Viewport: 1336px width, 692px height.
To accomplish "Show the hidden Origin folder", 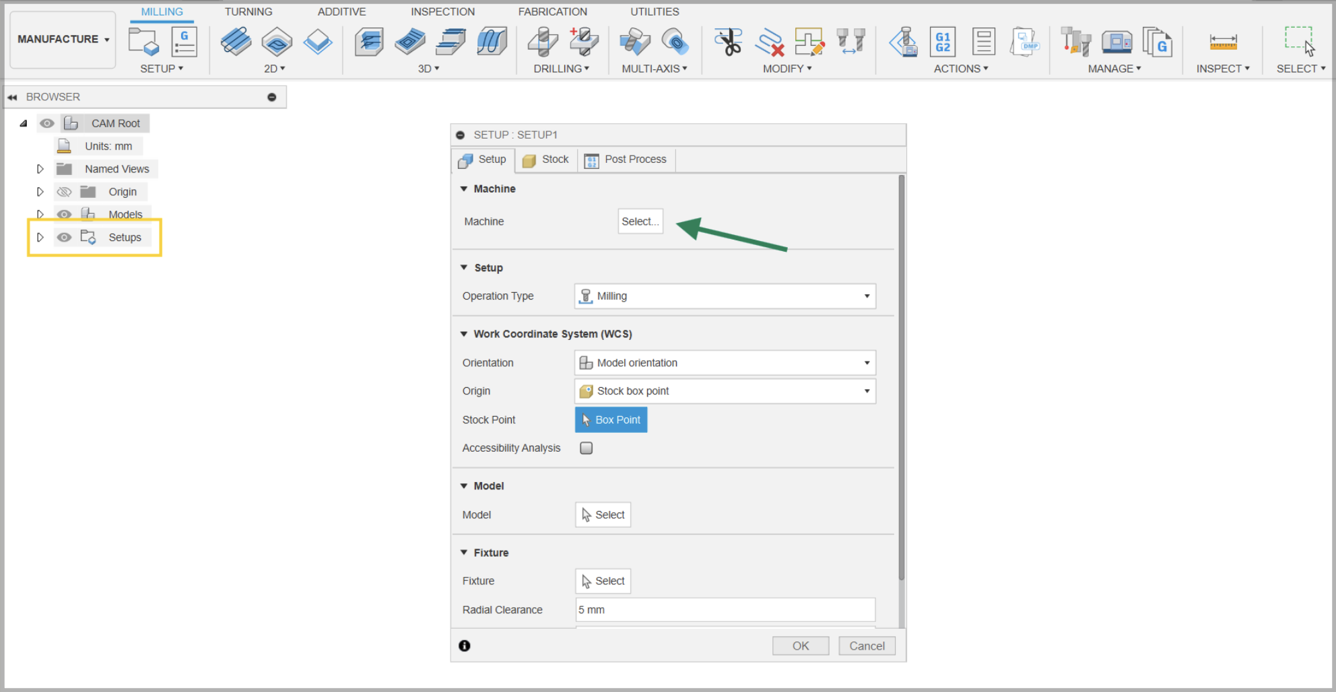I will pos(64,191).
